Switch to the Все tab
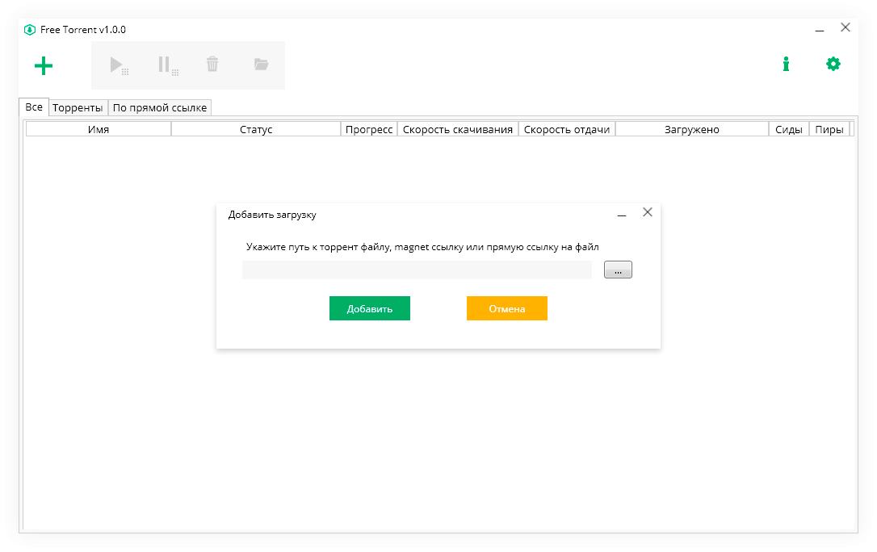877x552 pixels. point(34,107)
